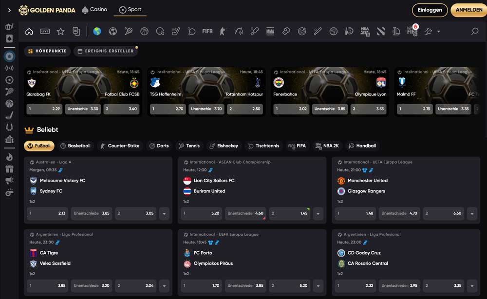Expand more markets for Lion City Sailors match
This screenshot has height=299, width=487.
(318, 213)
